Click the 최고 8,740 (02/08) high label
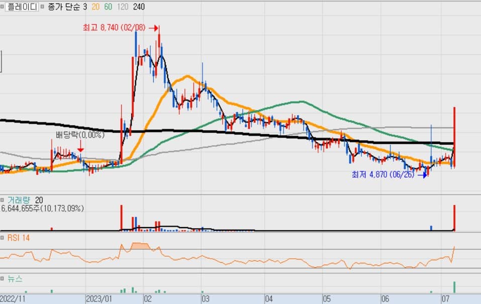Viewport: 481px width, 304px height. tap(114, 28)
